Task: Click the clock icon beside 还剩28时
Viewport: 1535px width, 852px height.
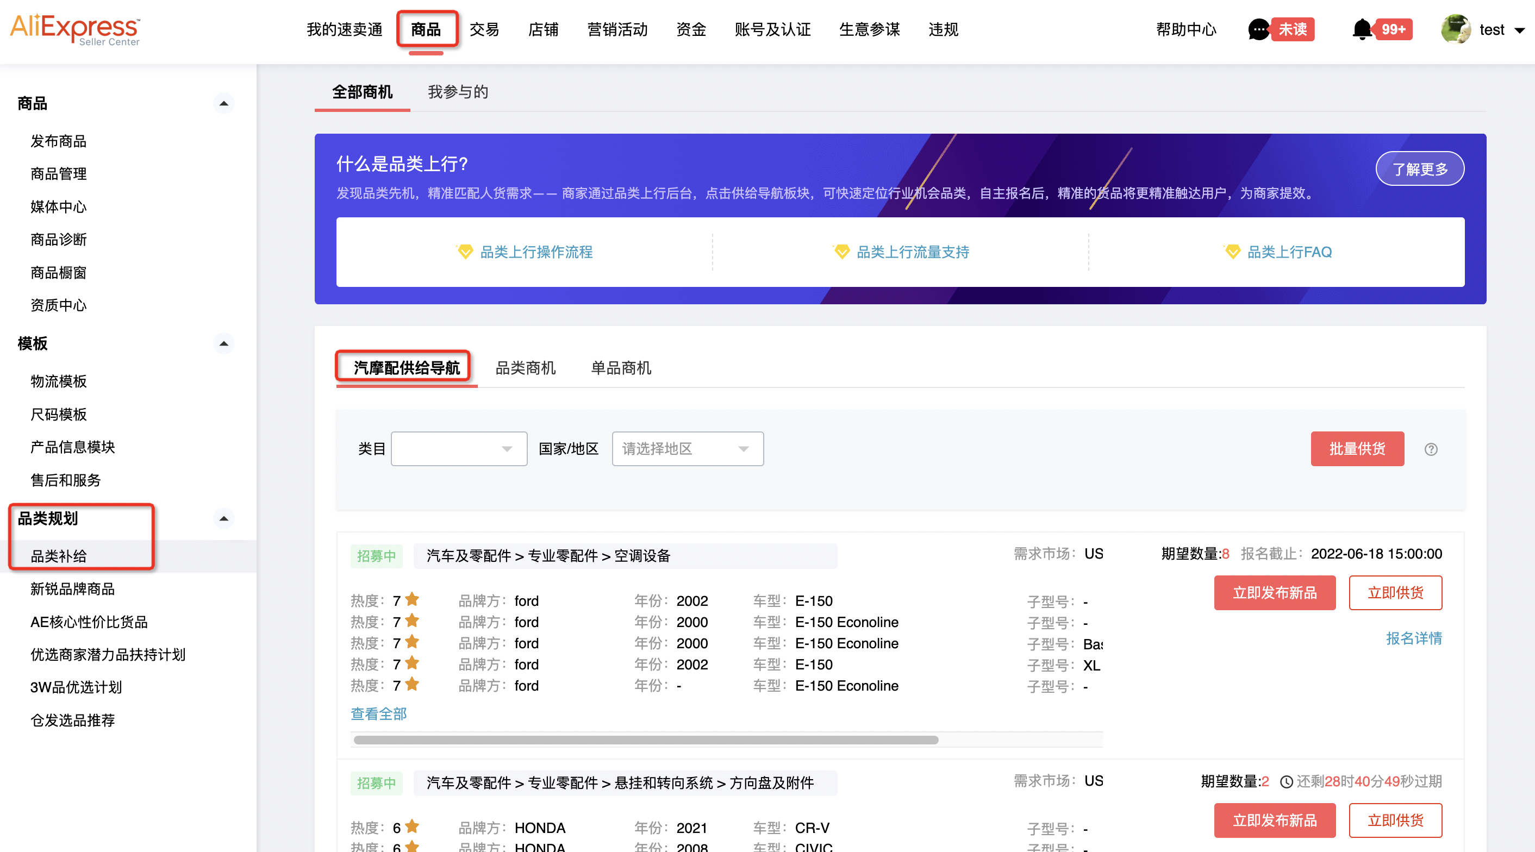Action: point(1287,781)
